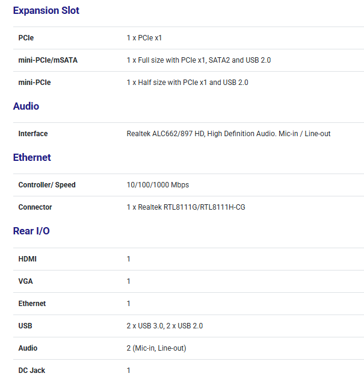Viewport: 364px width, 385px height.
Task: Click the Ethernet section heading
Action: click(x=32, y=158)
